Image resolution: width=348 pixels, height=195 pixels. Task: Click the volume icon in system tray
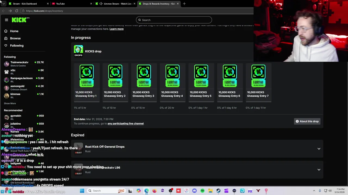(331, 191)
